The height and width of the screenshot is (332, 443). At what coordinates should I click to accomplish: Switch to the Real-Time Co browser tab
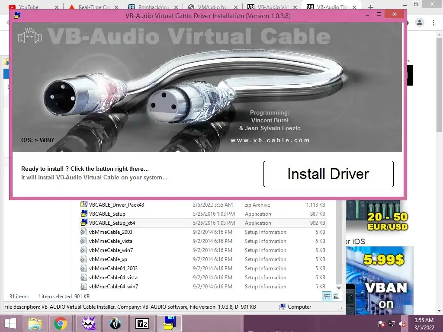point(93,7)
